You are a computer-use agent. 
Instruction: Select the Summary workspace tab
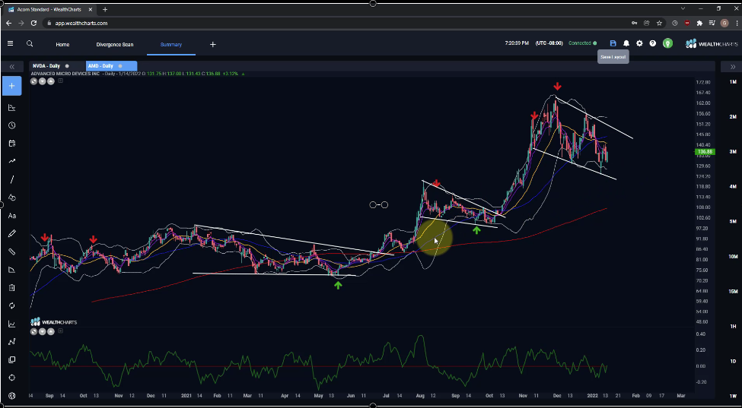pyautogui.click(x=170, y=44)
